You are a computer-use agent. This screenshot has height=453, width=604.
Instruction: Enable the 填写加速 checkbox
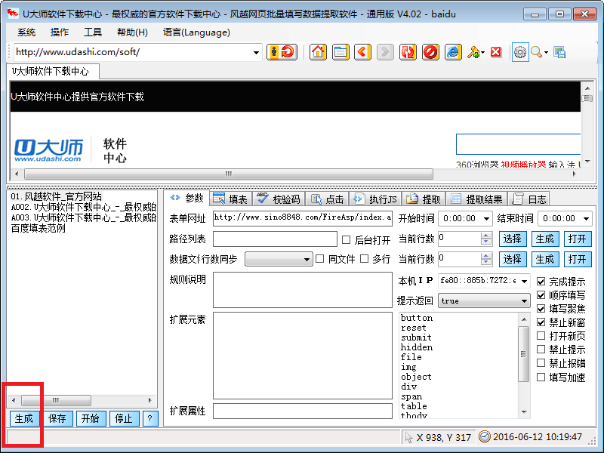click(x=541, y=377)
